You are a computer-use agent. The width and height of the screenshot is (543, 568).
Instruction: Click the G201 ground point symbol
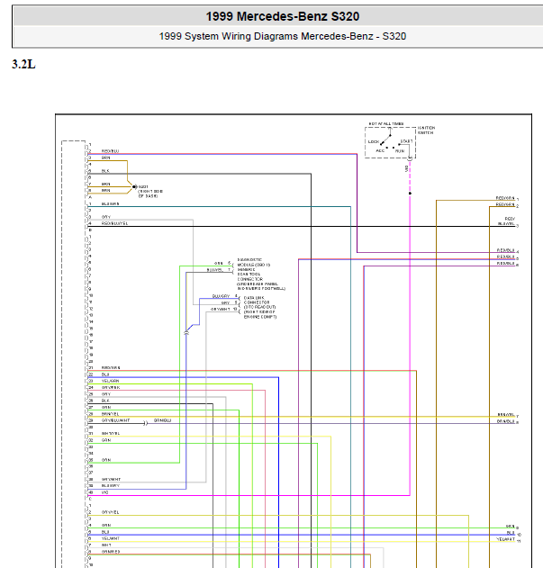(134, 187)
